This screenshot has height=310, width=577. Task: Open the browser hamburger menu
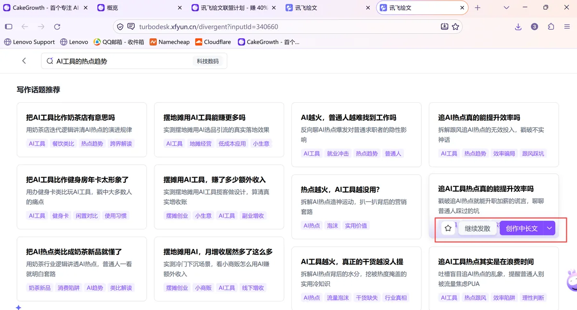click(567, 27)
